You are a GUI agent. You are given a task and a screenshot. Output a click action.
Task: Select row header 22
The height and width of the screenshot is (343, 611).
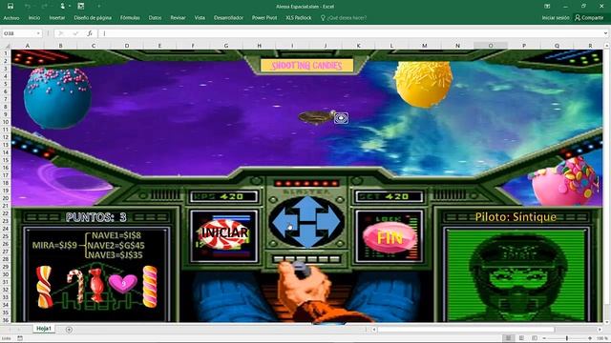(x=6, y=213)
